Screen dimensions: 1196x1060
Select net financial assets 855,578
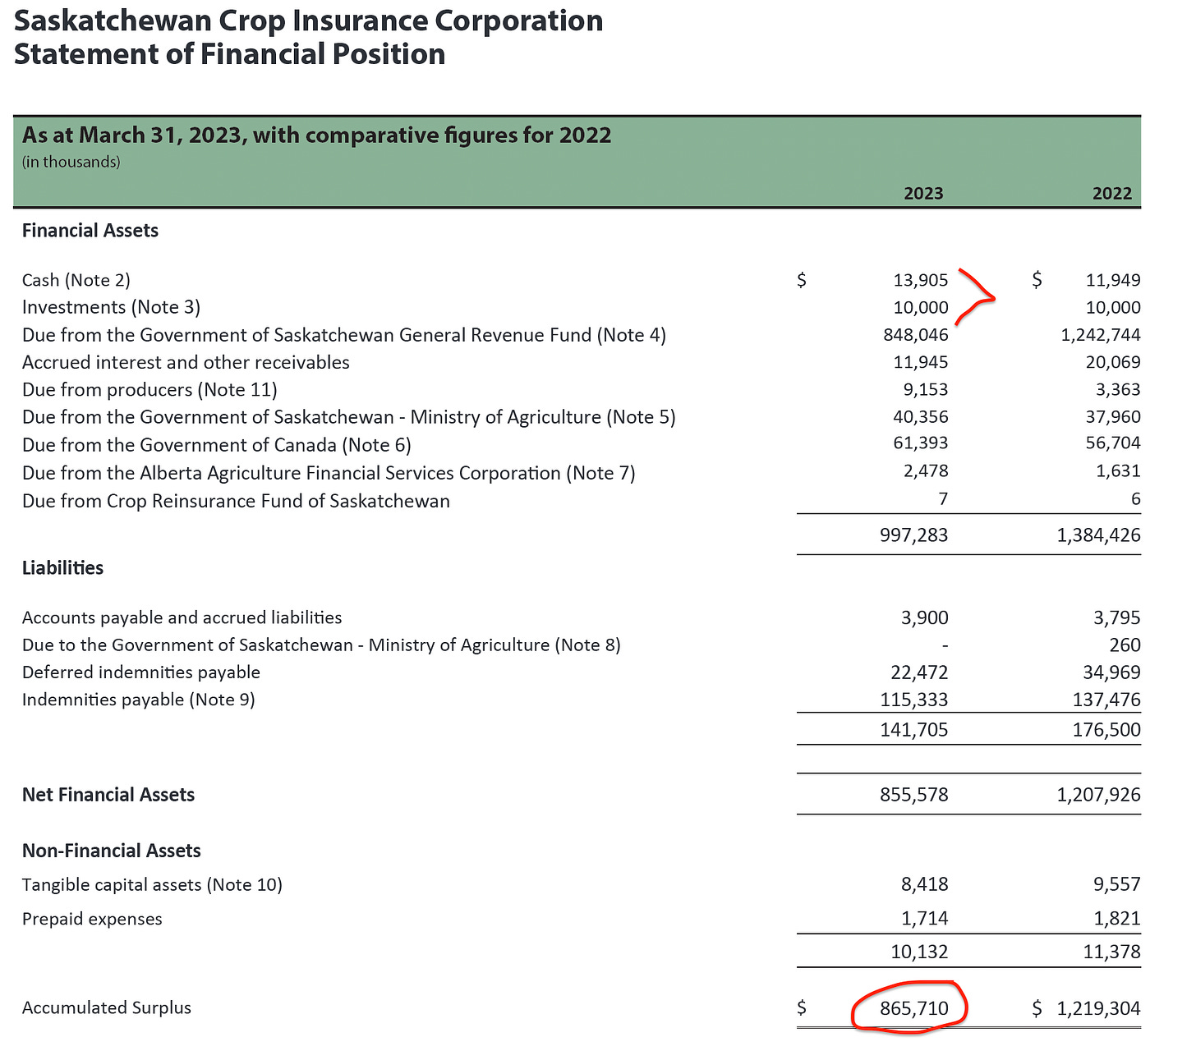point(914,795)
